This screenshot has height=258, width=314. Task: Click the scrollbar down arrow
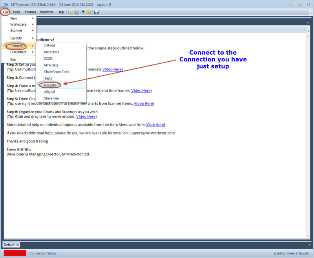pos(308,236)
